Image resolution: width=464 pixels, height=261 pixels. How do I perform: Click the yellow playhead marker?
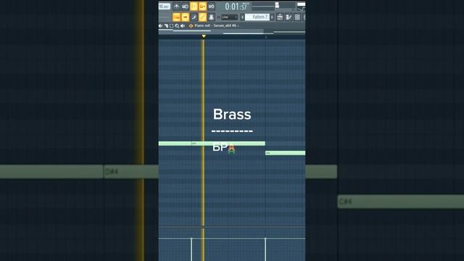point(204,36)
